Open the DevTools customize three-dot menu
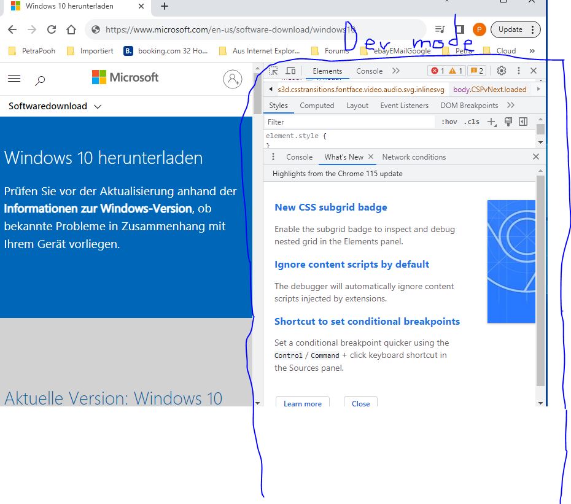The image size is (571, 504). (519, 71)
